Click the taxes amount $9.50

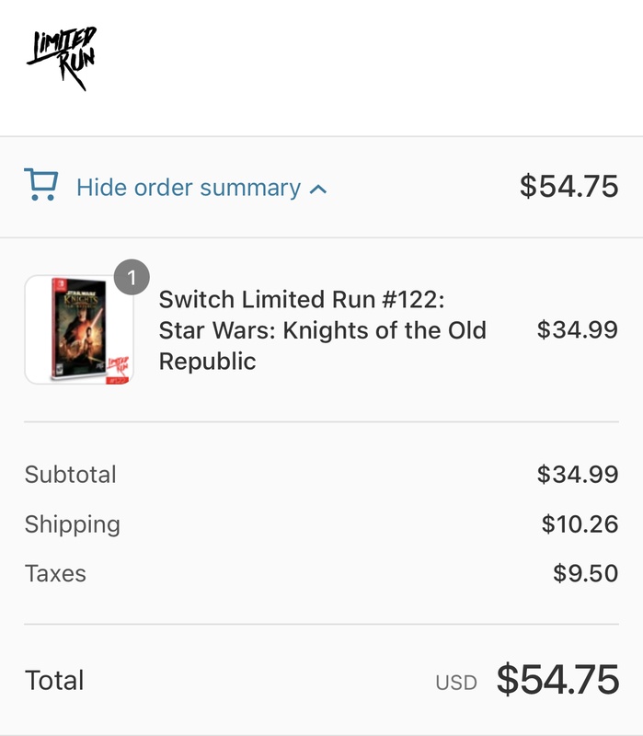[585, 574]
